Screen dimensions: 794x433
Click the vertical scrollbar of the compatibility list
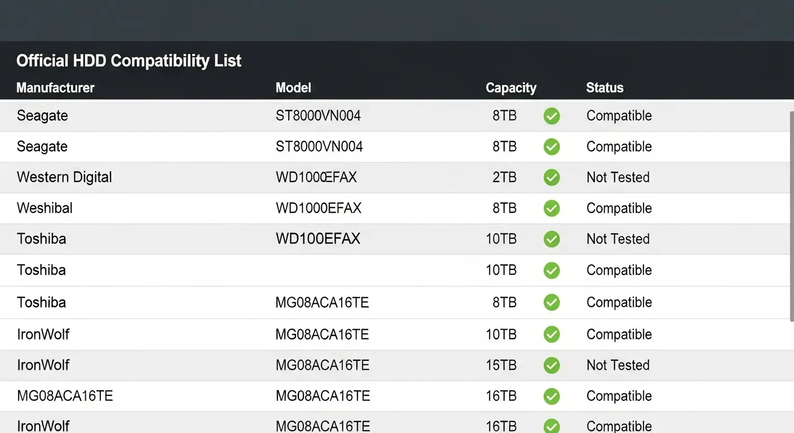point(791,217)
